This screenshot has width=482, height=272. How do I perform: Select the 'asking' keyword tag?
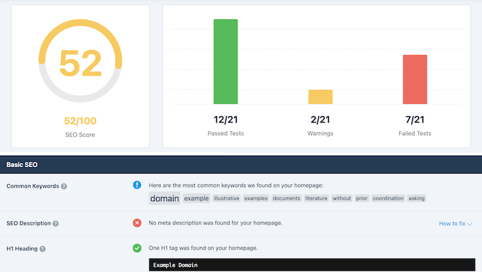[417, 198]
